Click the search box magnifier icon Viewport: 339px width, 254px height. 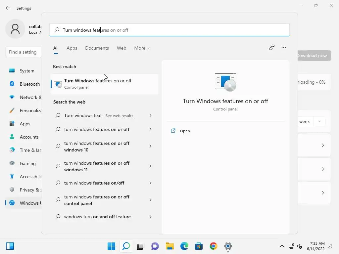point(57,30)
